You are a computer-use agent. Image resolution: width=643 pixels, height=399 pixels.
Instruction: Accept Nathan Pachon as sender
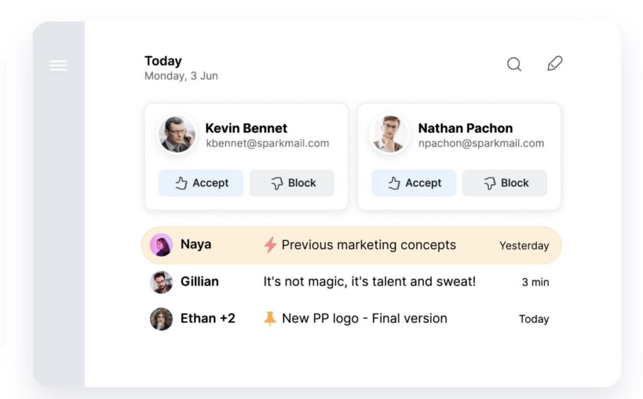[x=414, y=183]
